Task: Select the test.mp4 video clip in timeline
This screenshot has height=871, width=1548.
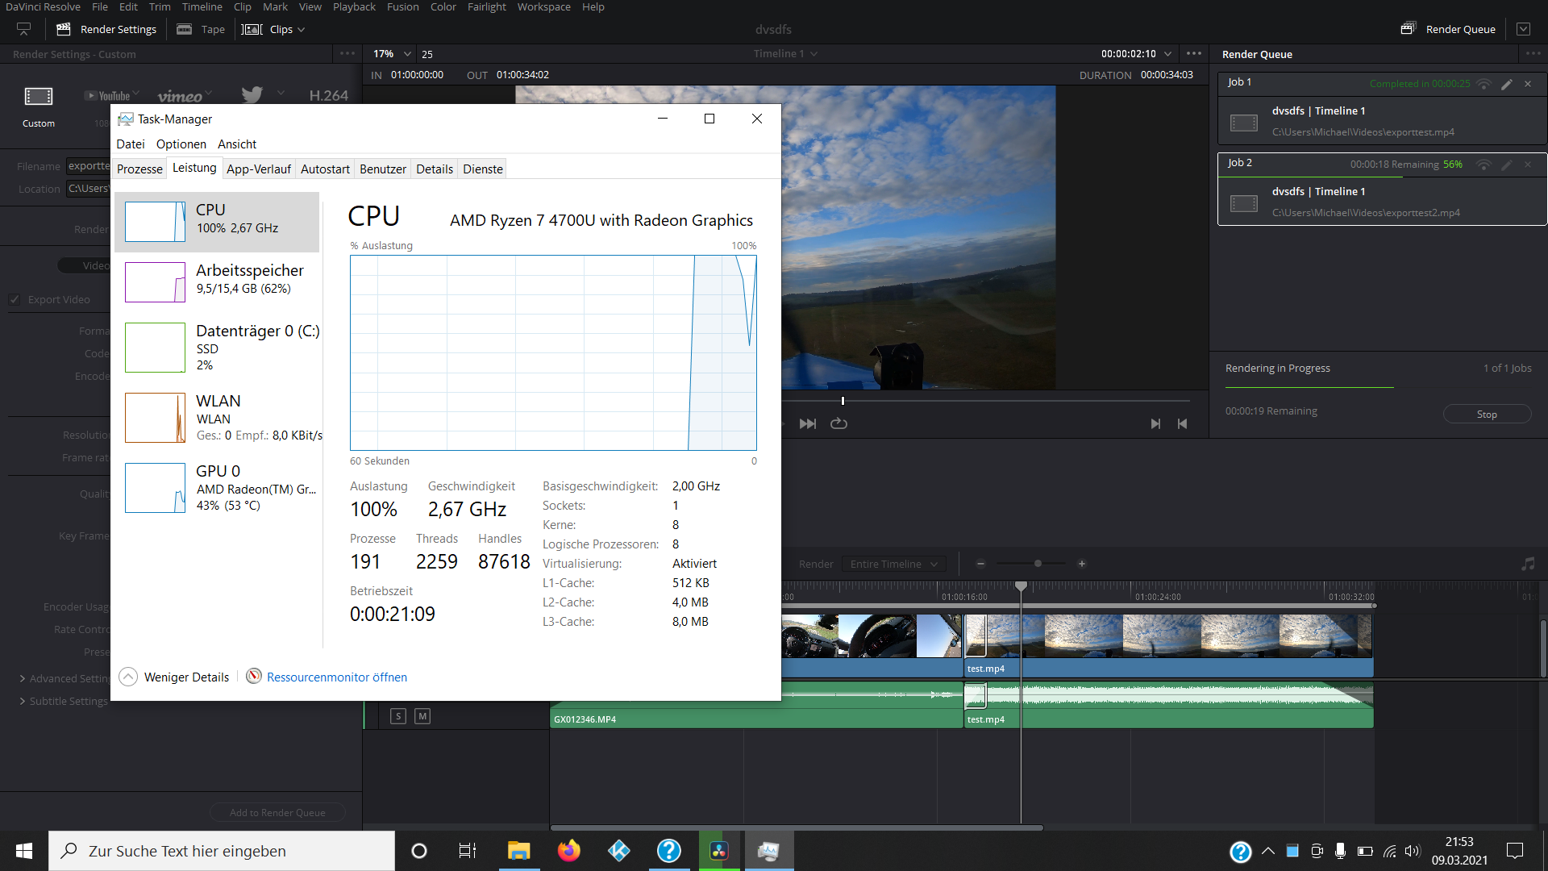Action: pyautogui.click(x=1168, y=645)
